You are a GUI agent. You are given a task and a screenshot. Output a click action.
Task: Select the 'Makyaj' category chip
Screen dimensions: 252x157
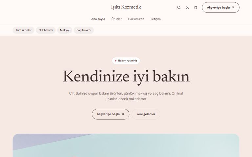pyautogui.click(x=65, y=30)
